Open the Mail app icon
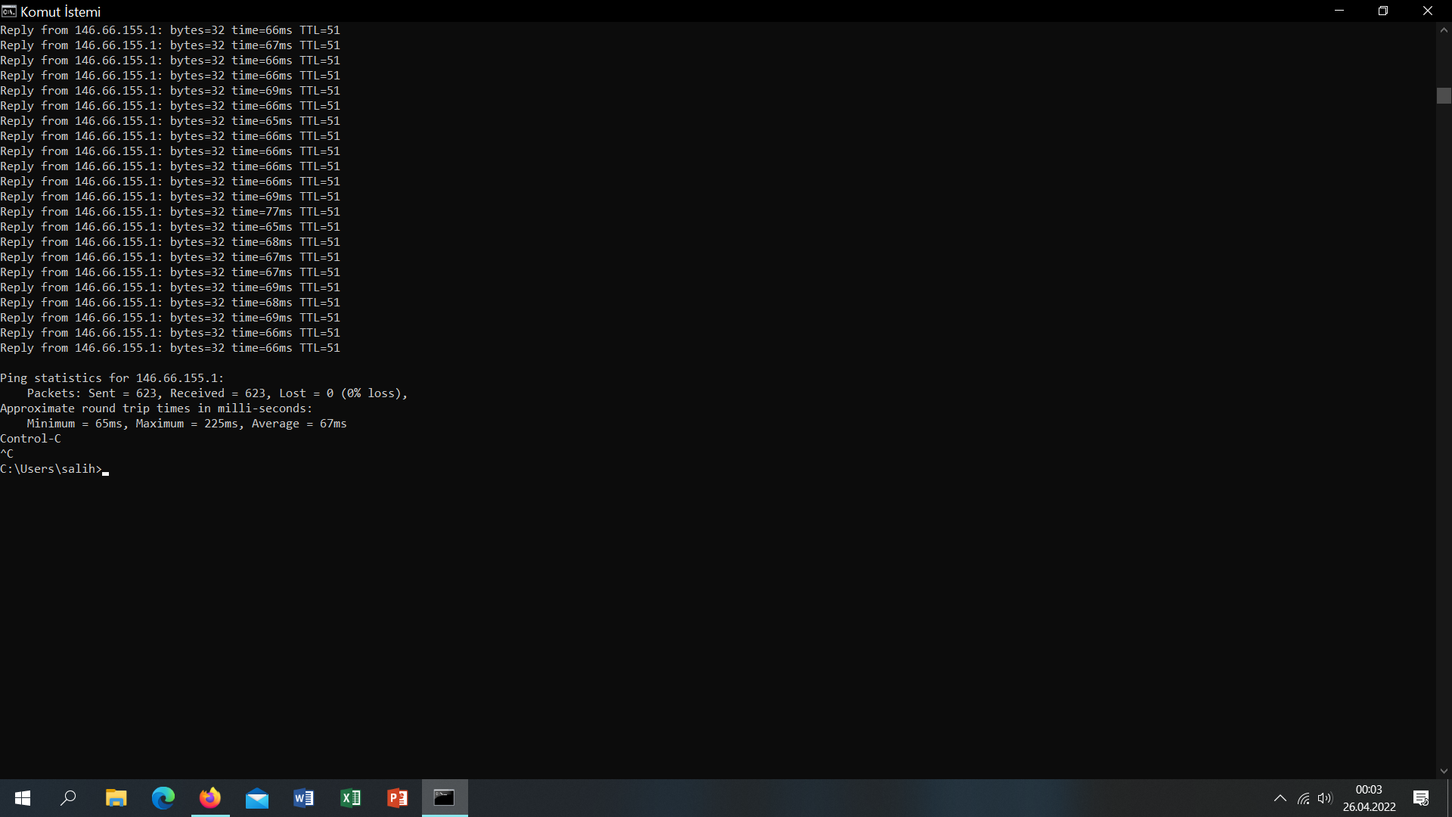Image resolution: width=1452 pixels, height=817 pixels. click(257, 798)
